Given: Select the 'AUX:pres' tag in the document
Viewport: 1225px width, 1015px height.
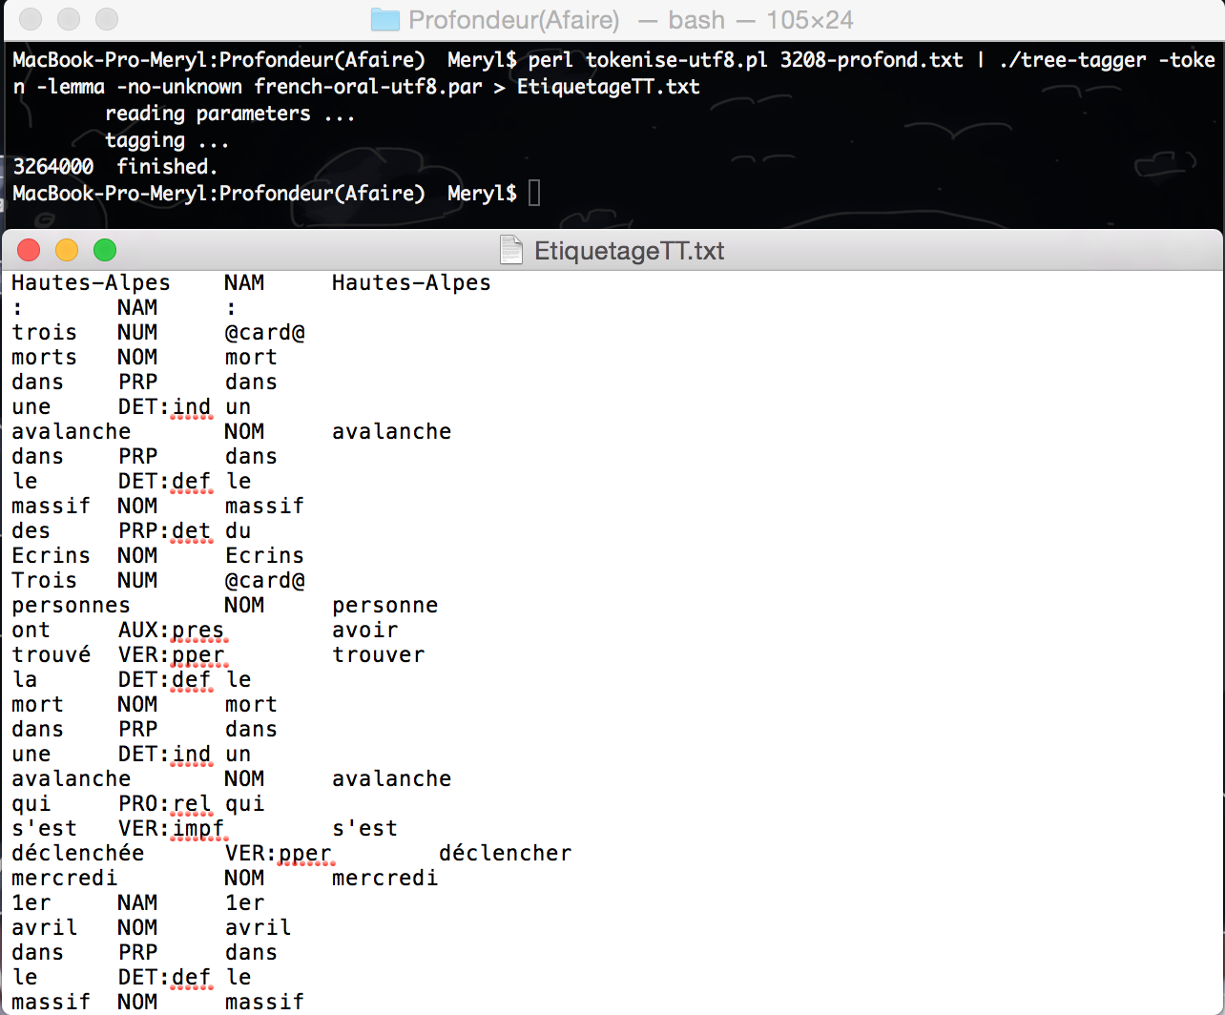Looking at the screenshot, I should coord(171,631).
